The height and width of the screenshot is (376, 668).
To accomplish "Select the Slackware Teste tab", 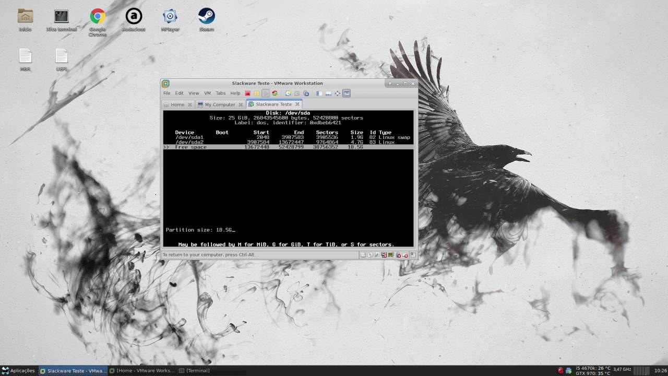I will (x=273, y=104).
